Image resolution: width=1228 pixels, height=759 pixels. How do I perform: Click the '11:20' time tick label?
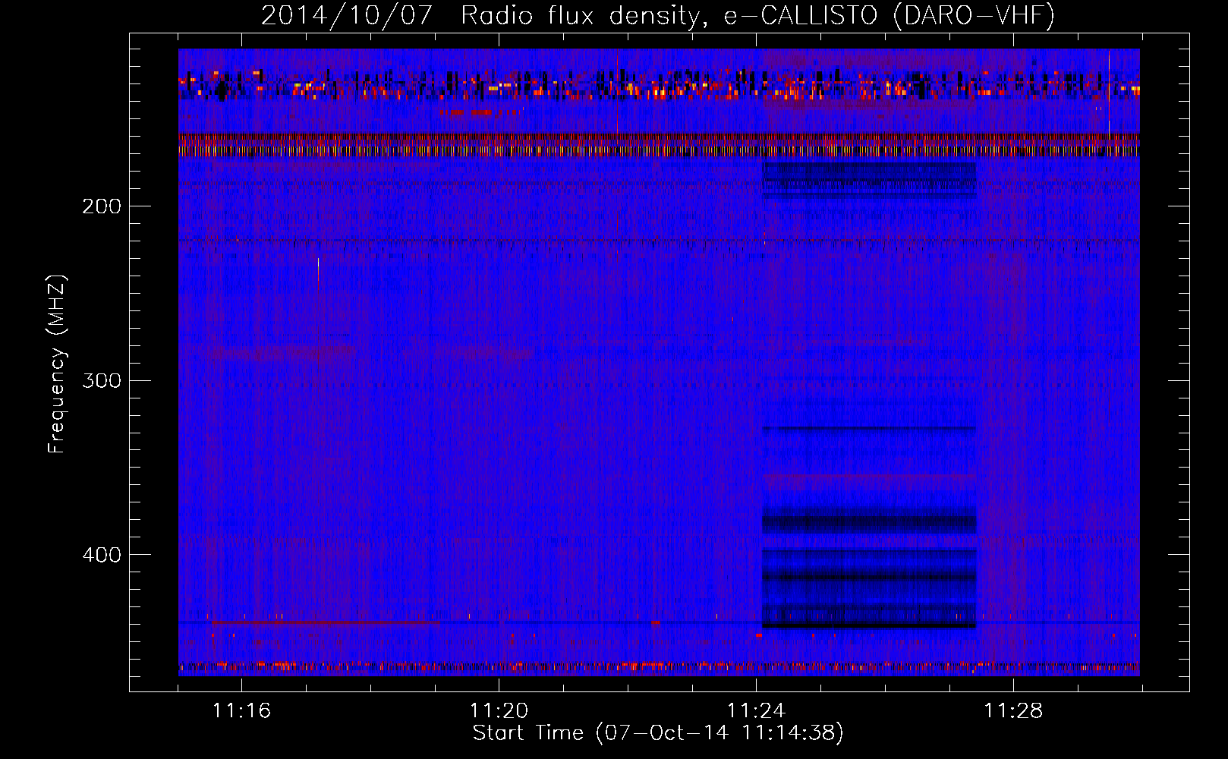pos(499,710)
